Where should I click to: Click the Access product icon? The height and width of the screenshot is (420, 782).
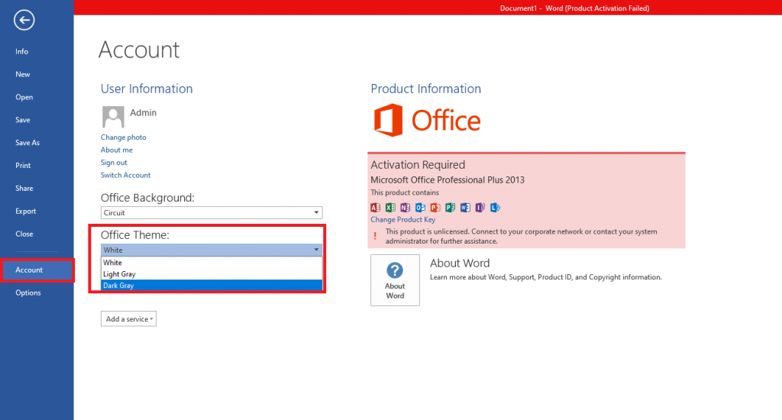coord(376,208)
